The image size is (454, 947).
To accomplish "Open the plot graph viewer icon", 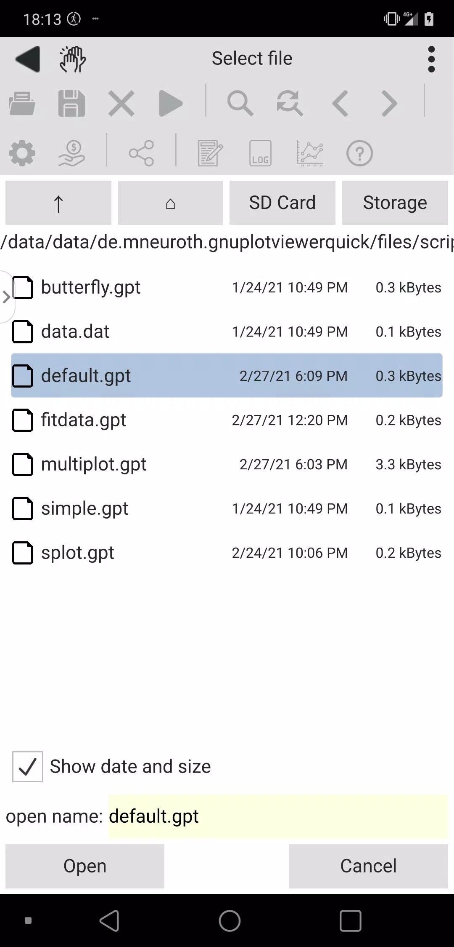I will pos(310,153).
